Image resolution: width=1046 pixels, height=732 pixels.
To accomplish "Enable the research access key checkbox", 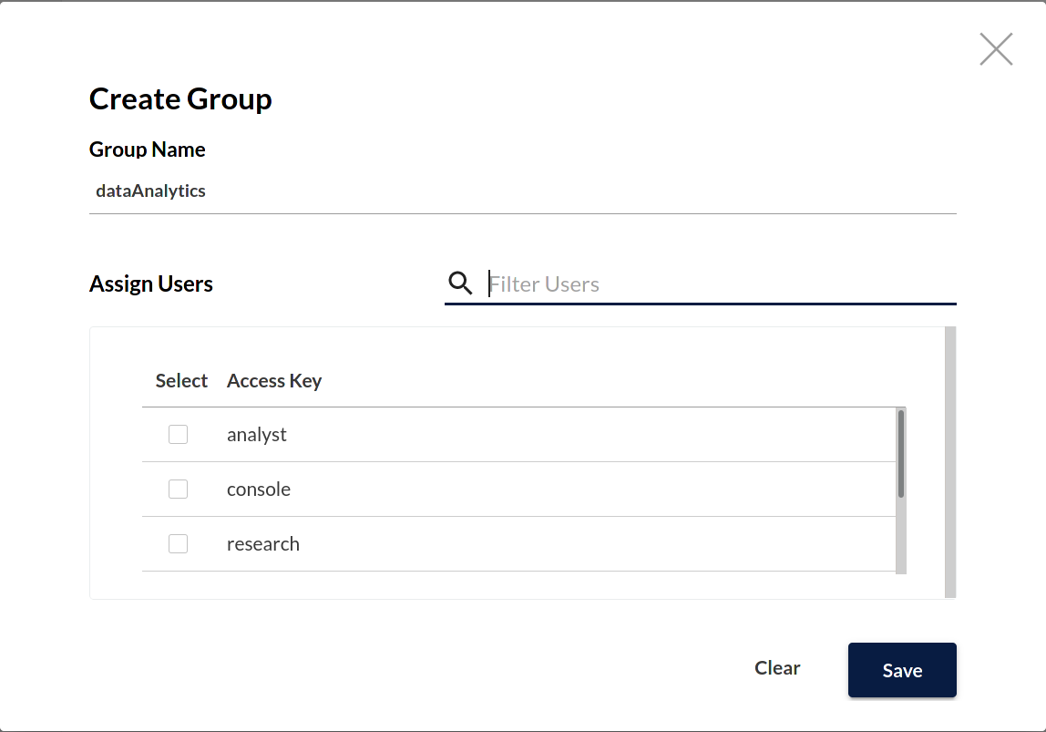I will point(178,543).
